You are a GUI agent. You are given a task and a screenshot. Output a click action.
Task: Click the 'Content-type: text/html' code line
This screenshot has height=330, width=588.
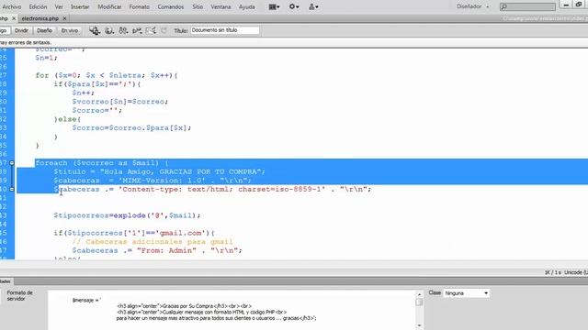pos(212,190)
